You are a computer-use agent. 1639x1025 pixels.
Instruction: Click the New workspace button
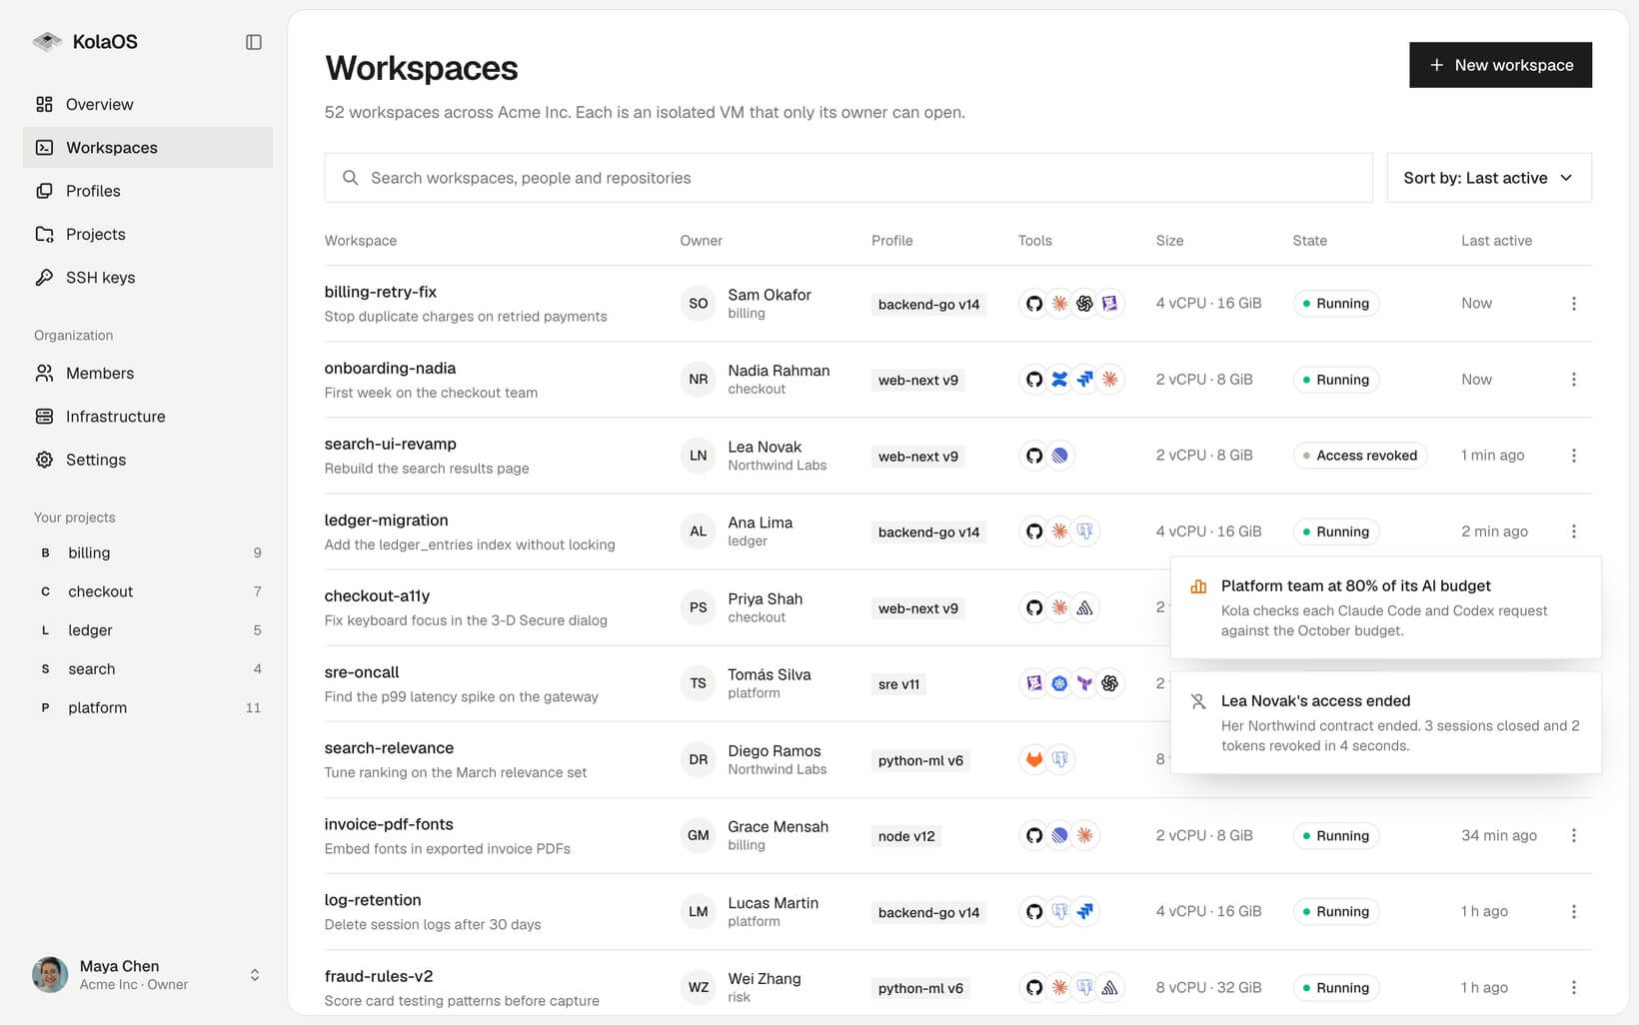click(1500, 65)
